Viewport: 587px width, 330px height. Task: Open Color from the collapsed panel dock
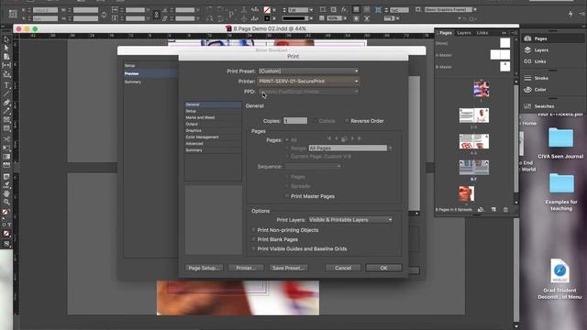pyautogui.click(x=536, y=90)
